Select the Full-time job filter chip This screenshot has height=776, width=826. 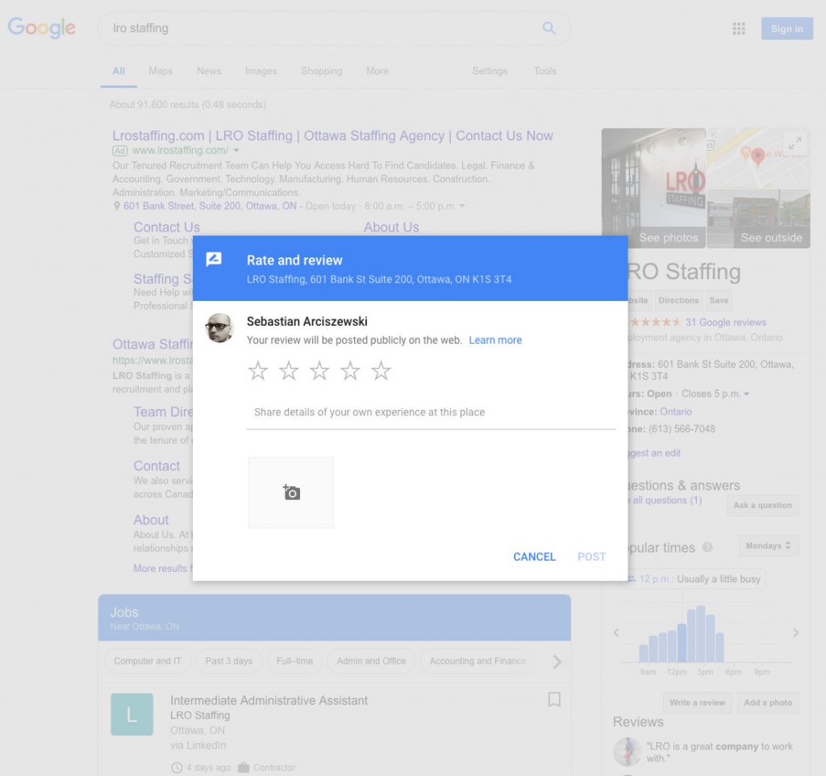coord(294,661)
